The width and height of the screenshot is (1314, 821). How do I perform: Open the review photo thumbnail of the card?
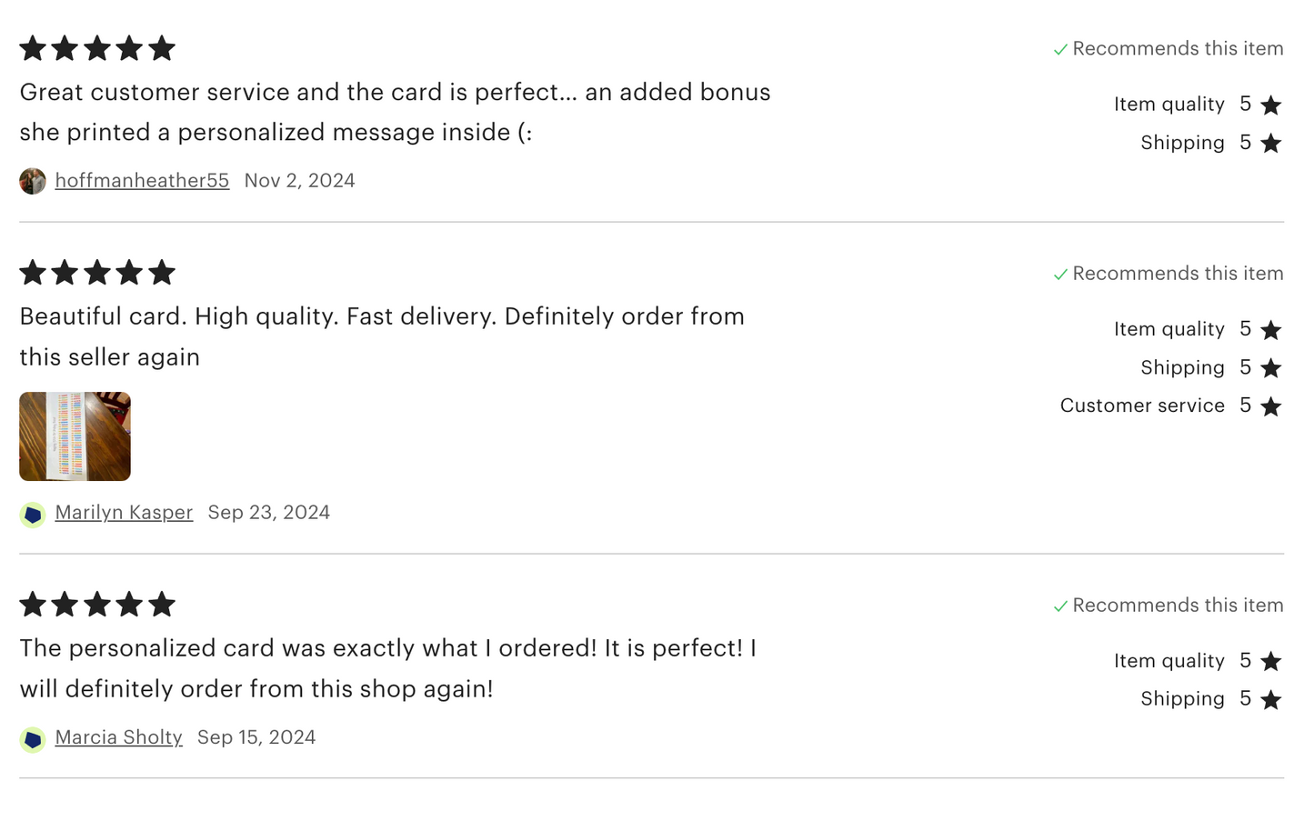click(x=75, y=436)
